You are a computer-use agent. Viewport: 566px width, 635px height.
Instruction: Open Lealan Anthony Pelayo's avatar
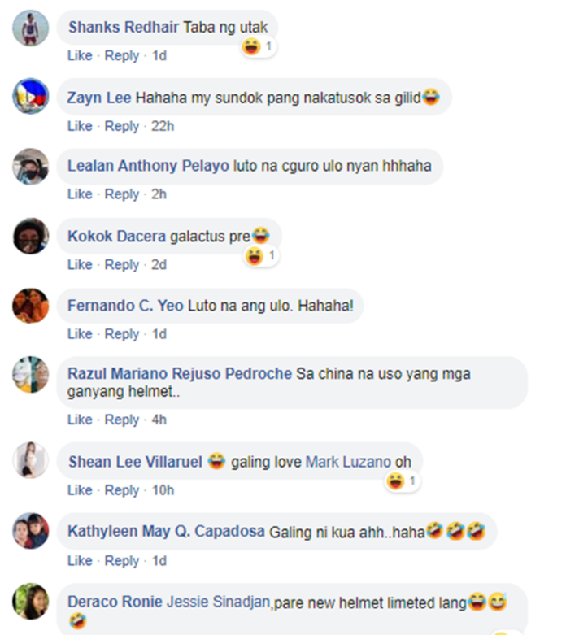31,167
